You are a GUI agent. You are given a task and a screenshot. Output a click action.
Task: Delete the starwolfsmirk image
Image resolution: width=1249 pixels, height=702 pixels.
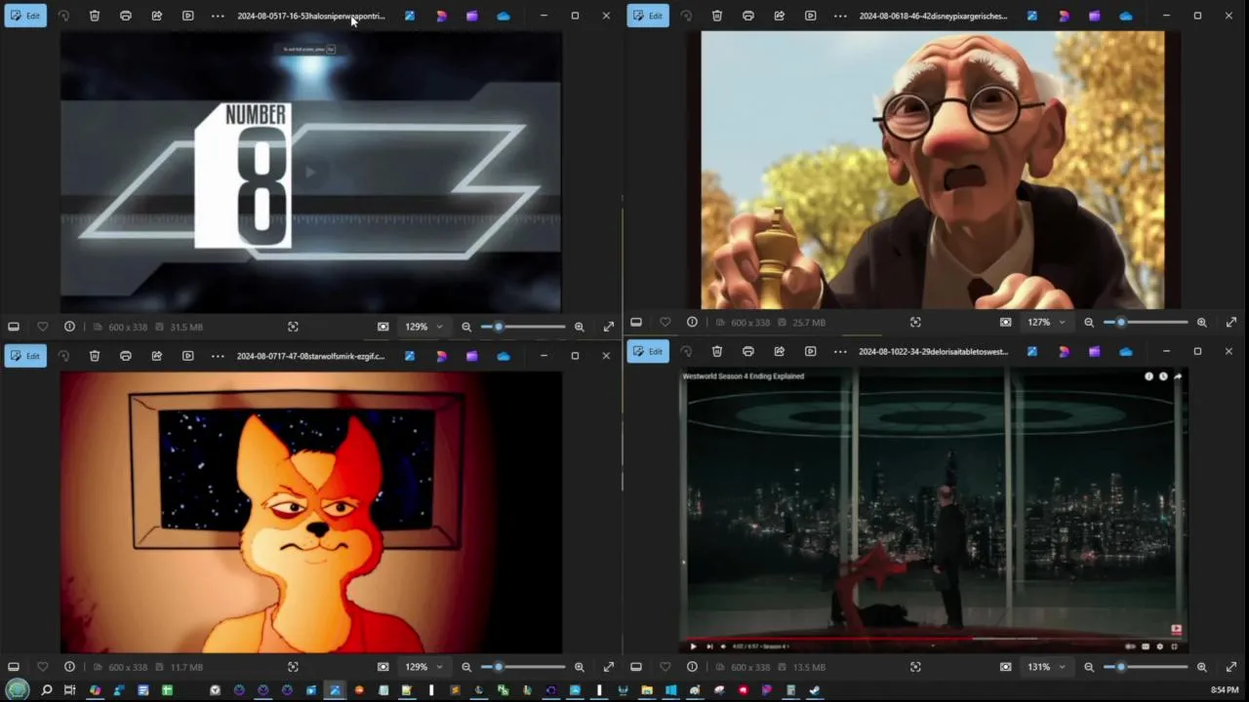[x=95, y=356]
